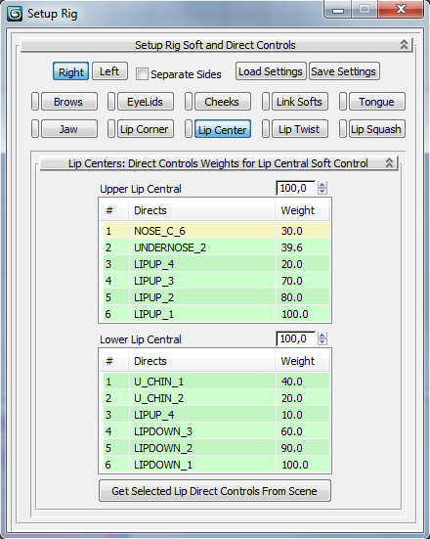Viewport: 430px width, 539px height.
Task: Click the Setup Rig application icon in the title bar
Action: [15, 14]
